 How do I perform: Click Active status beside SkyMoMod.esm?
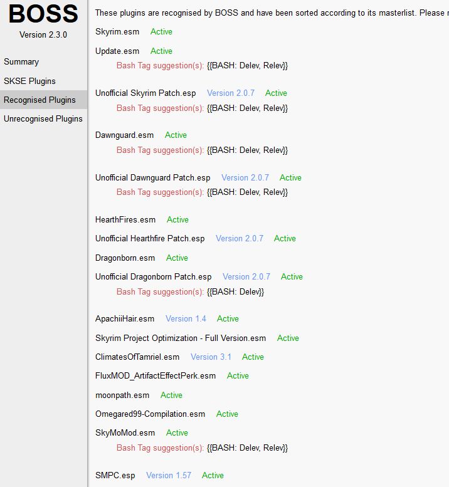point(177,432)
